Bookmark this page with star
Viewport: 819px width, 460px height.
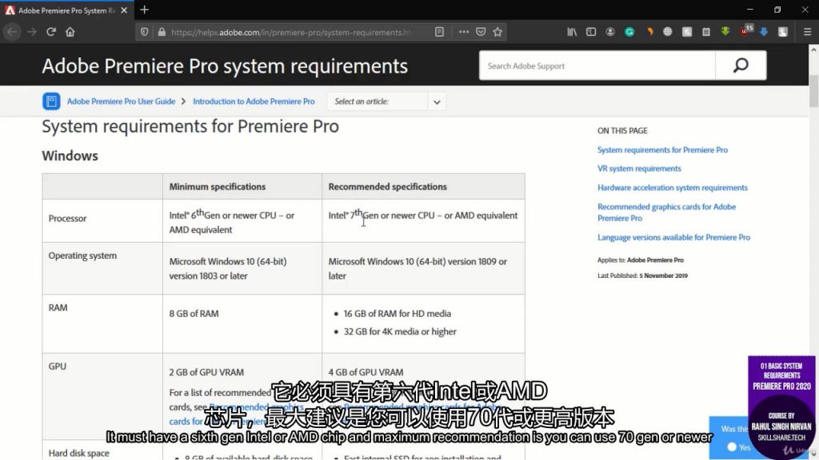[x=497, y=32]
